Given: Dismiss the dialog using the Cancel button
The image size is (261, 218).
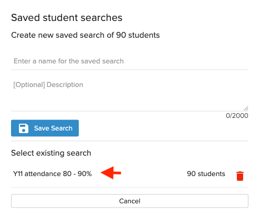Looking at the screenshot, I should click(x=130, y=201).
